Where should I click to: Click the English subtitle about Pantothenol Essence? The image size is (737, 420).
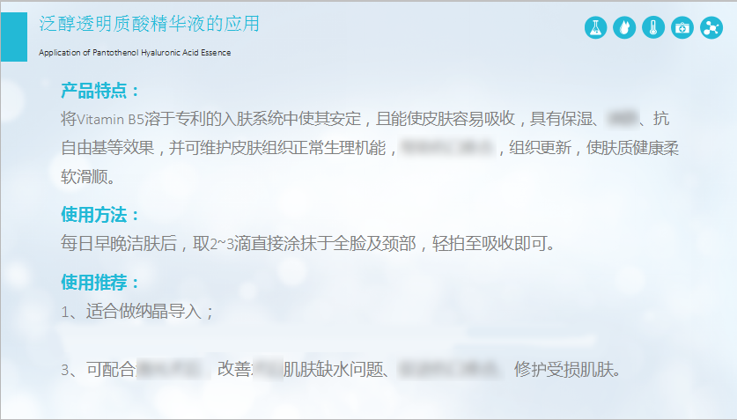(135, 53)
